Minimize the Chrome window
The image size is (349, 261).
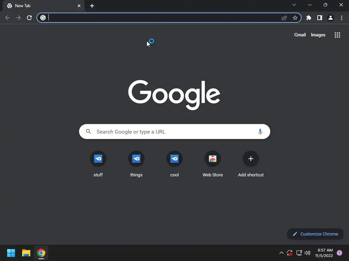310,5
